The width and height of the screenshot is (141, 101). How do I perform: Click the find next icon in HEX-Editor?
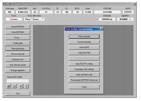[x=26, y=86]
